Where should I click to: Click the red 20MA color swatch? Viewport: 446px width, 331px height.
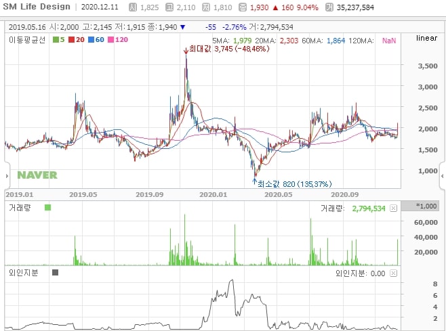(71, 40)
